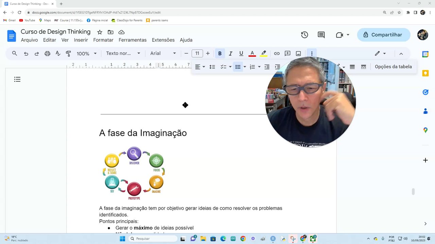The height and width of the screenshot is (244, 435).
Task: Open the highlight color picker
Action: click(263, 54)
